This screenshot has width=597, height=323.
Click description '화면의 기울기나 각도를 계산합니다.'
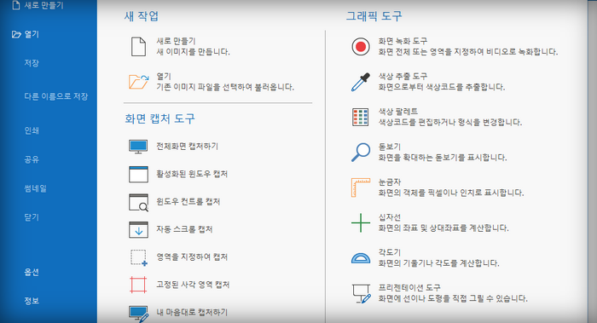coord(438,263)
